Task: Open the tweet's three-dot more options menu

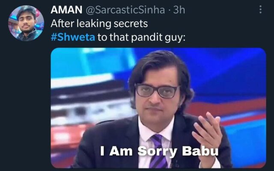Action: tap(260, 9)
